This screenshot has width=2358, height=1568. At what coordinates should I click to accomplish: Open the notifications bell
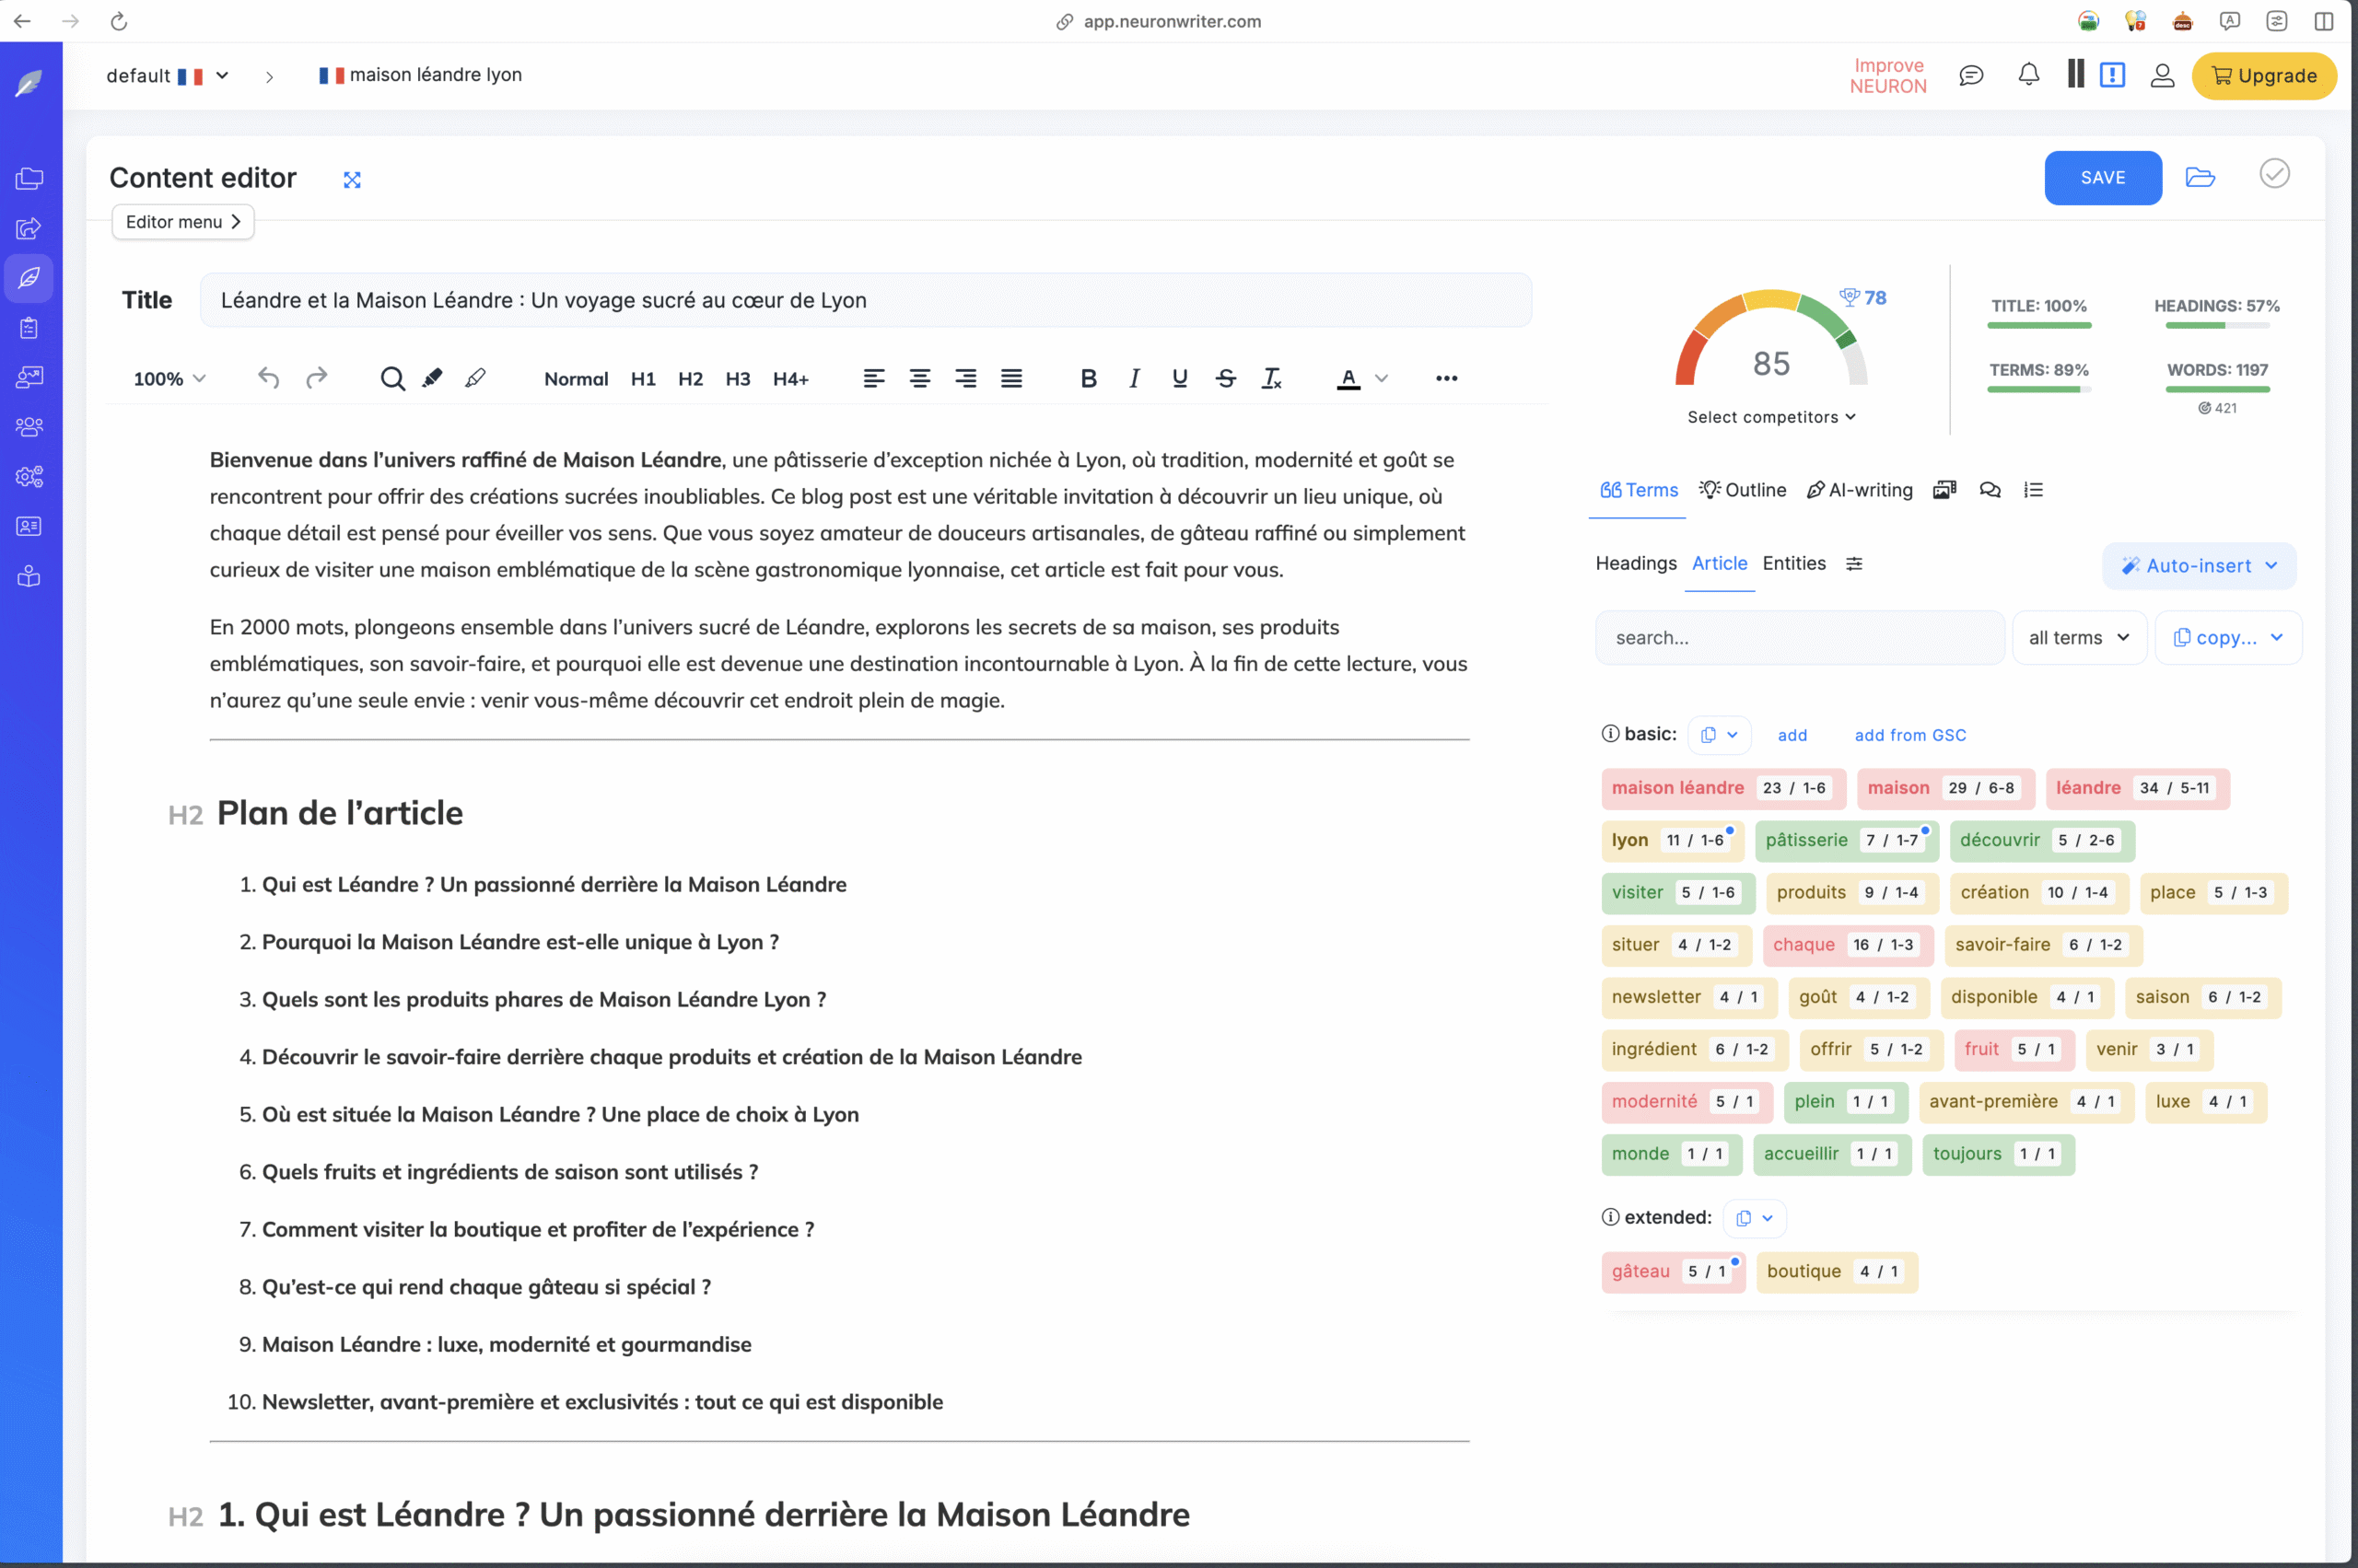2029,75
